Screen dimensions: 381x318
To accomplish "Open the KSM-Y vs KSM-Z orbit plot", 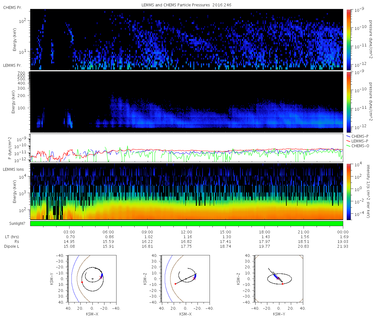I will pyautogui.click(x=279, y=279).
